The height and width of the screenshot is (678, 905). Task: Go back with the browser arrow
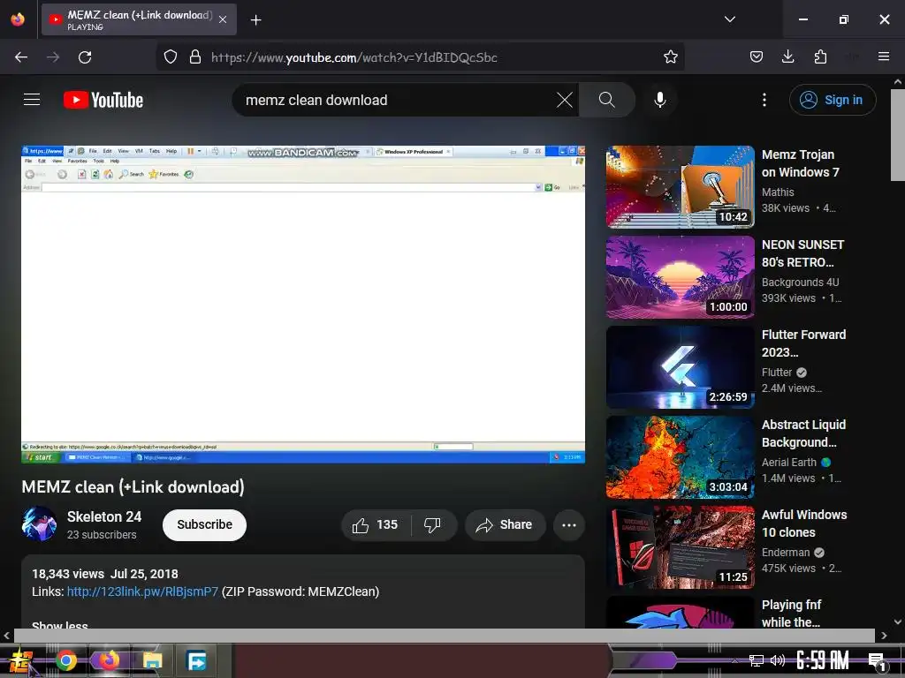(x=21, y=57)
